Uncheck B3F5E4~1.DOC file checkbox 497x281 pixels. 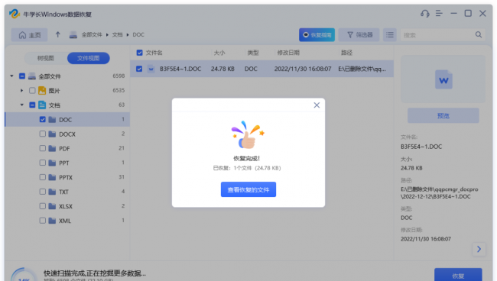(139, 69)
